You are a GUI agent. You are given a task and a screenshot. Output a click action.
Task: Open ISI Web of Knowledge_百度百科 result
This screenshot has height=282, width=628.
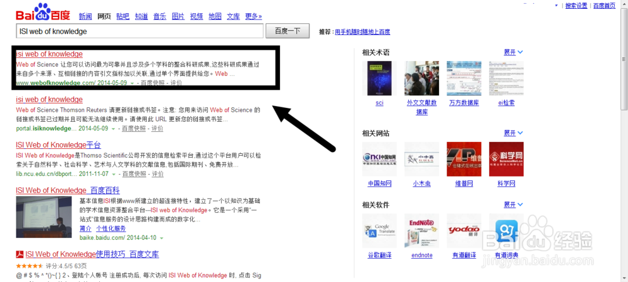click(68, 190)
